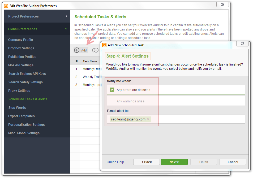Close Add New Scheduled Task dialog
The height and width of the screenshot is (178, 253).
(x=242, y=44)
